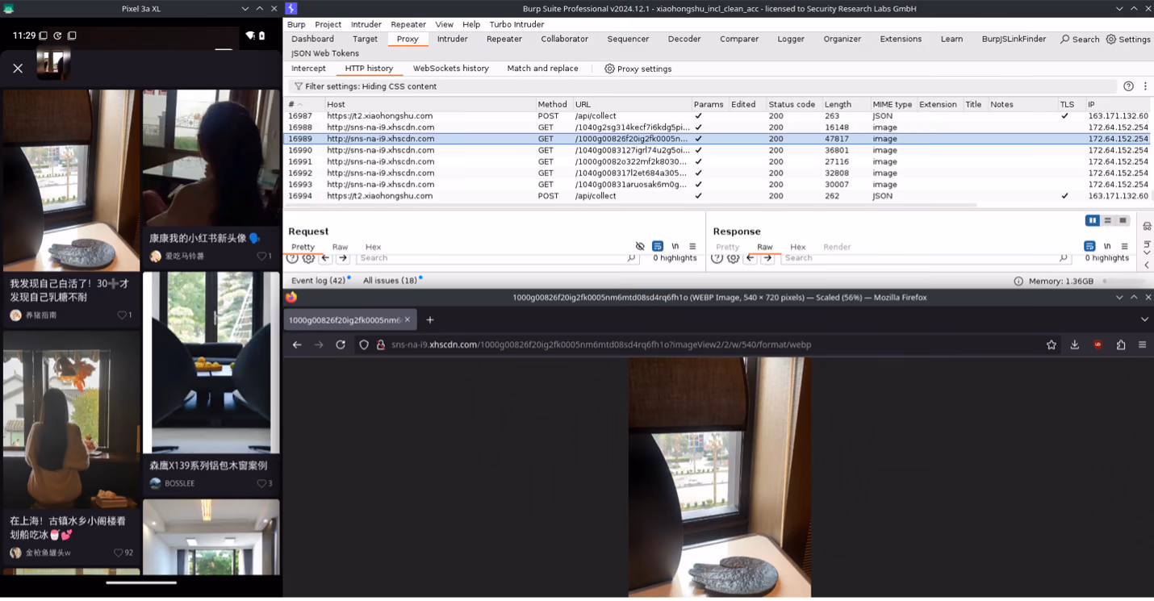
Task: Expand the Burp inspector side panel arrow
Action: pos(1147,265)
